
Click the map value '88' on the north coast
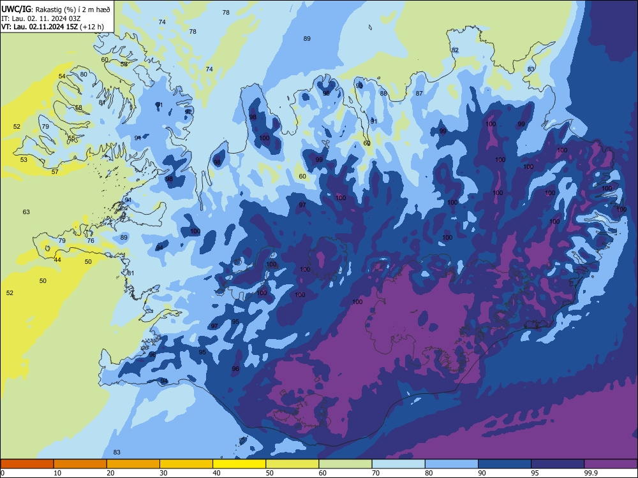pyautogui.click(x=383, y=94)
